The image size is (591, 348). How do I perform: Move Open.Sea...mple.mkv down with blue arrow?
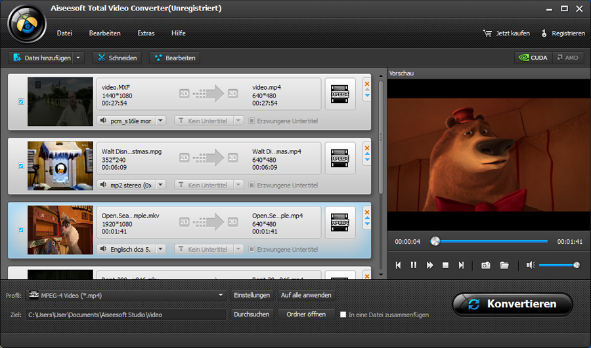(366, 224)
